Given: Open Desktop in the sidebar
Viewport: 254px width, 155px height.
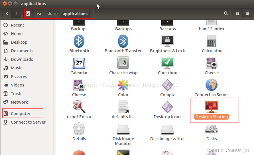Looking at the screenshot, I should (x=27, y=42).
